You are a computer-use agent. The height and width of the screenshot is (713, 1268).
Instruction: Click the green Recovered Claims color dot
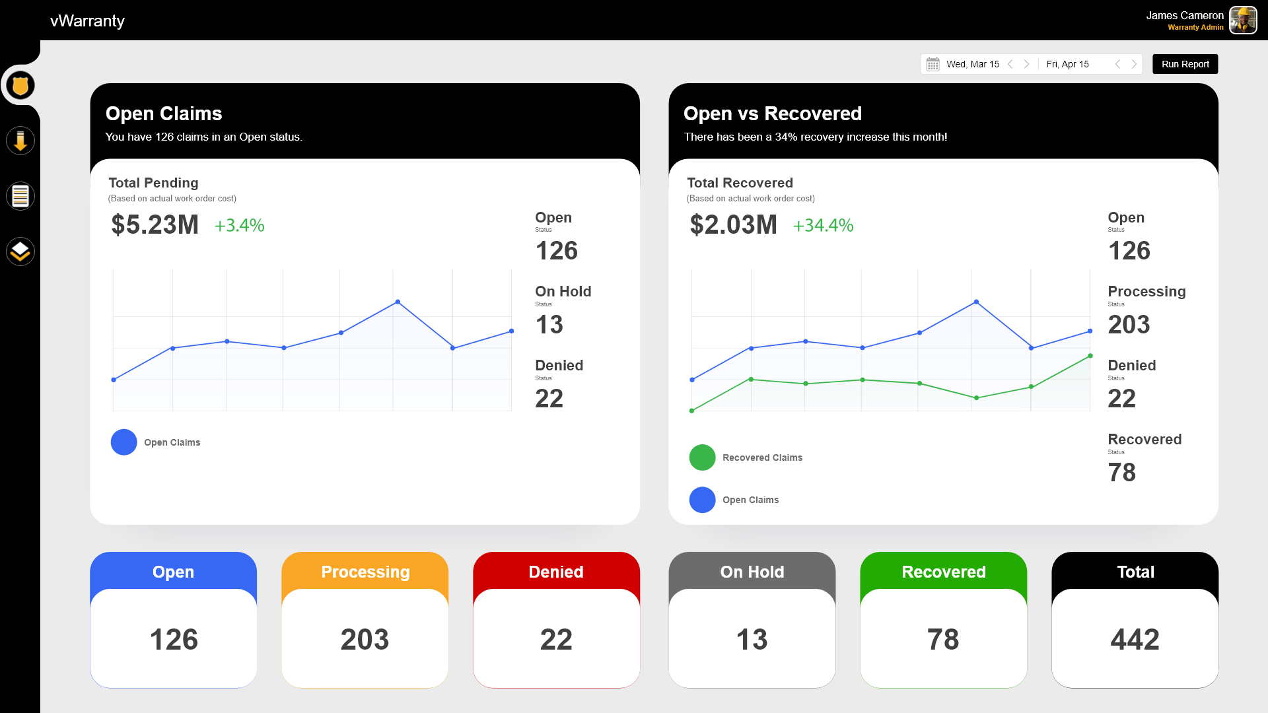[x=702, y=458]
